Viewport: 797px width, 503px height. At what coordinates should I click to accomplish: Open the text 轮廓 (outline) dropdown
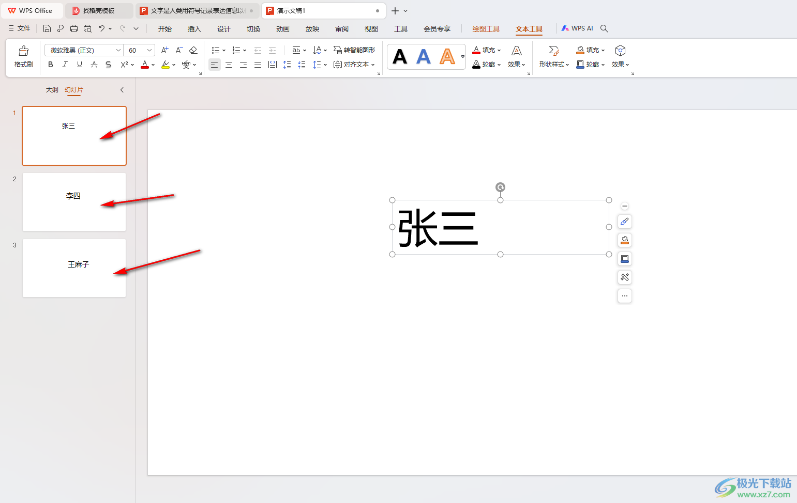pyautogui.click(x=487, y=65)
